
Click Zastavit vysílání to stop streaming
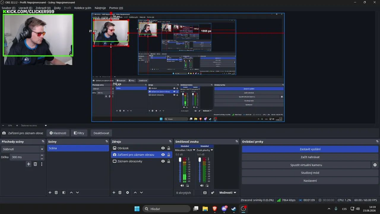pyautogui.click(x=310, y=149)
